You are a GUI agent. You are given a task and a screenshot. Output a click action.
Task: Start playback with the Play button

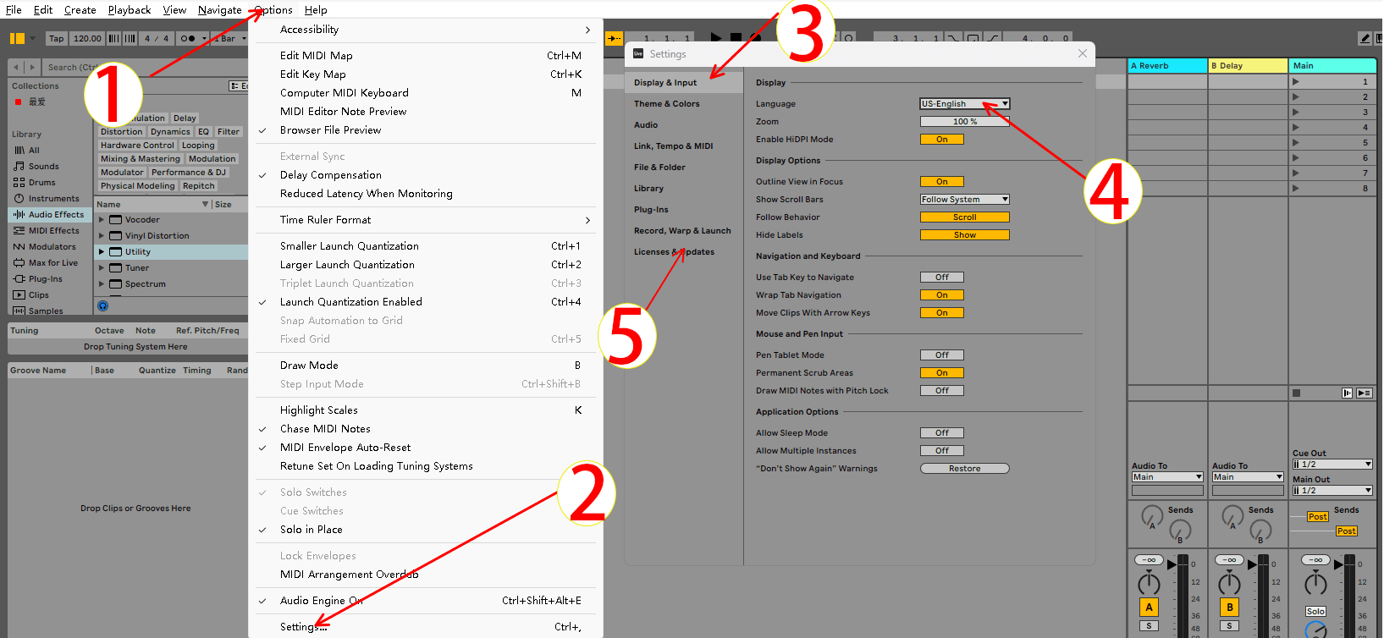716,38
